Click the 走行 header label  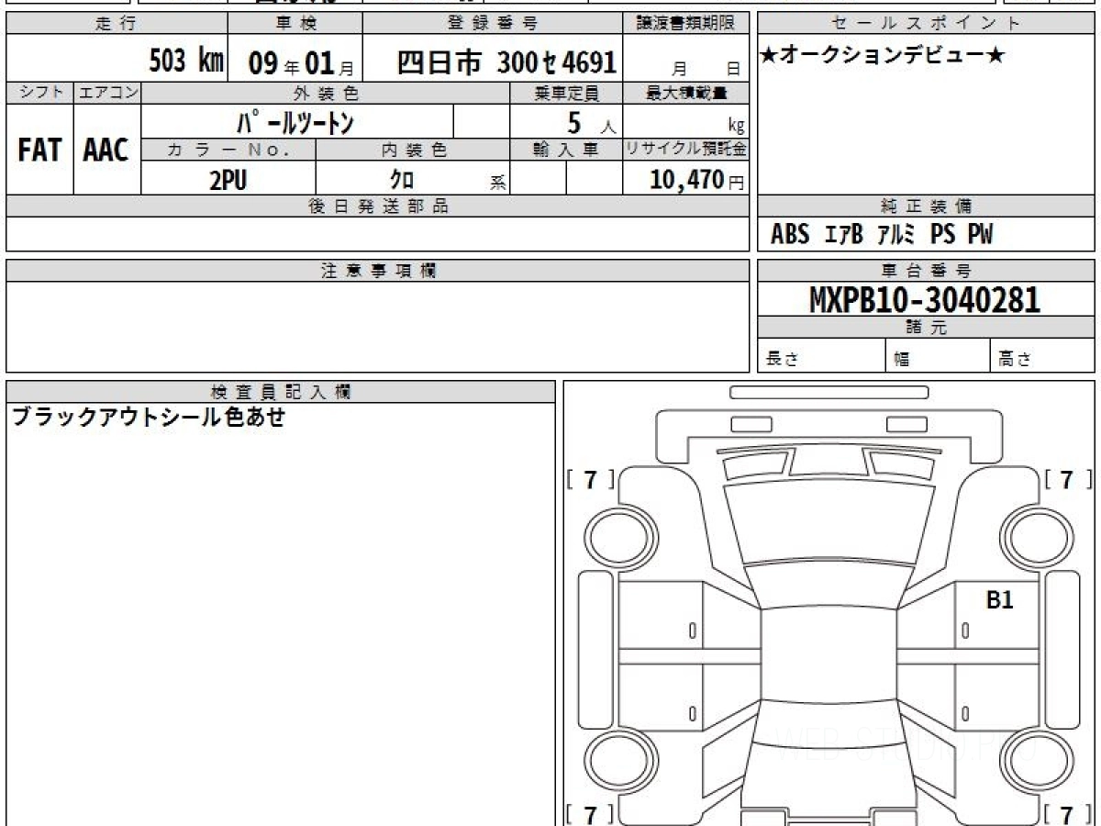tap(115, 24)
